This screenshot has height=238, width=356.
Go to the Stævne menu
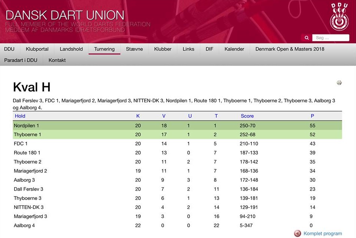(134, 49)
